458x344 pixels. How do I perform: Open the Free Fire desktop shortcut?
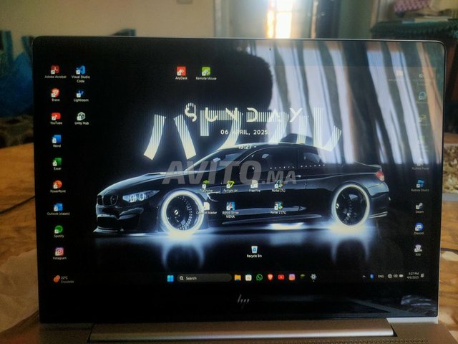pyautogui.click(x=254, y=185)
